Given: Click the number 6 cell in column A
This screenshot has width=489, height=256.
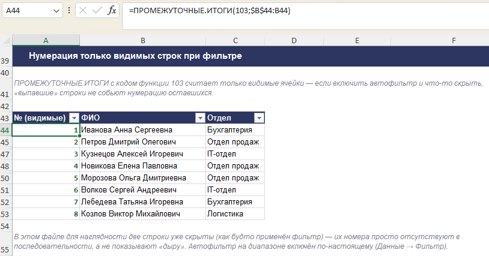Looking at the screenshot, I should (46, 190).
